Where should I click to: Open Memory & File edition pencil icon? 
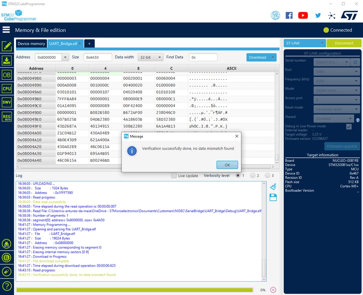click(x=7, y=46)
